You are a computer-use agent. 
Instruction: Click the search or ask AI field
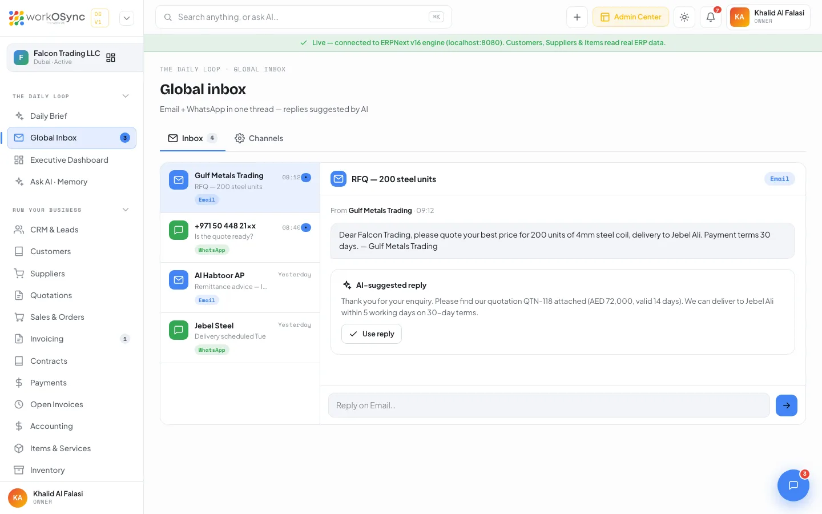(304, 17)
